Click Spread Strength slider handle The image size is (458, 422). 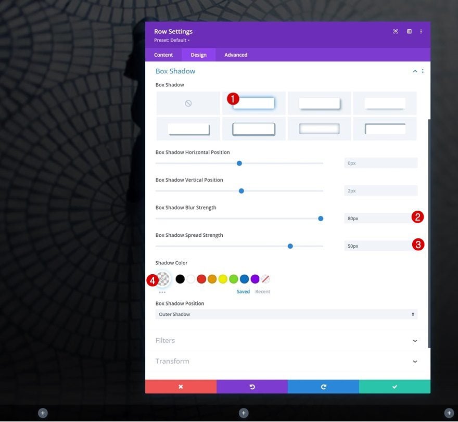click(x=290, y=247)
